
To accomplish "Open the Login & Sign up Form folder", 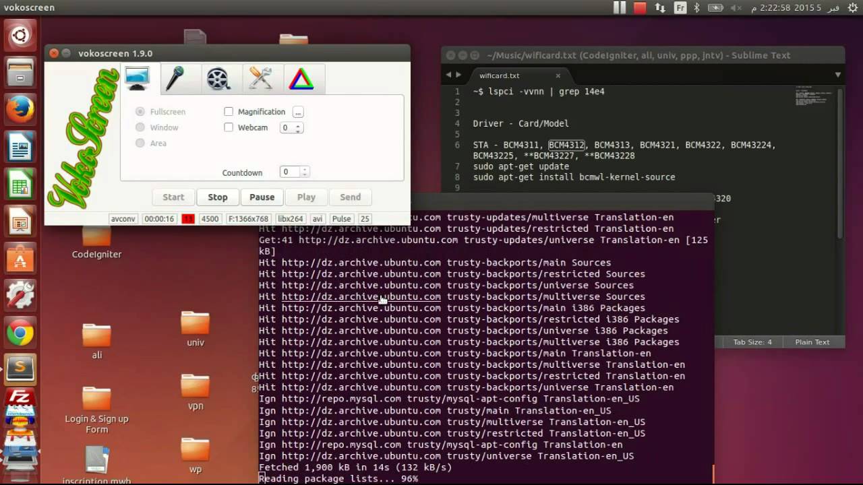I will [x=96, y=410].
